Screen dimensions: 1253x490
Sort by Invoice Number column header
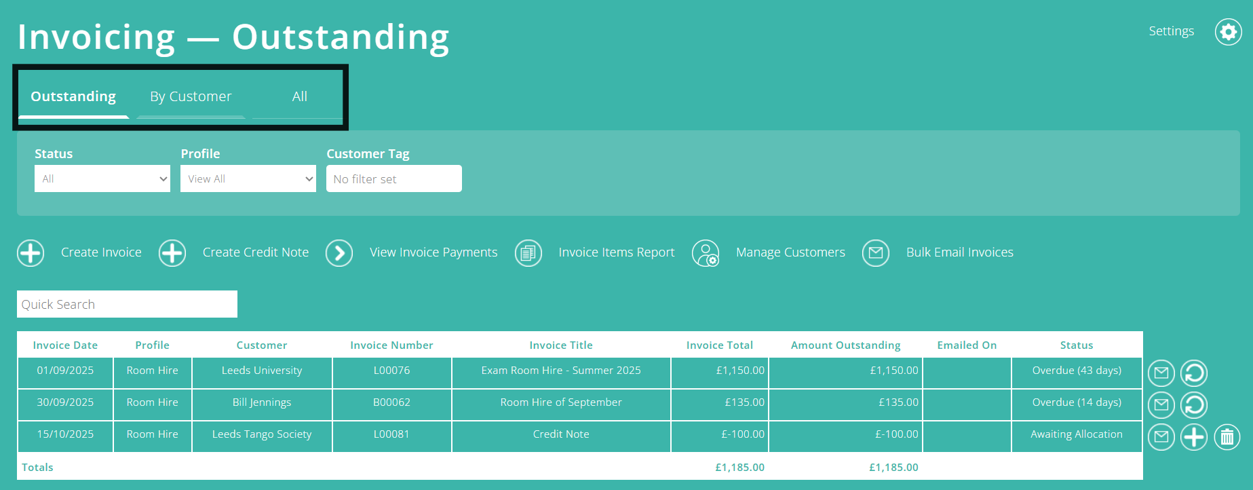coord(391,345)
